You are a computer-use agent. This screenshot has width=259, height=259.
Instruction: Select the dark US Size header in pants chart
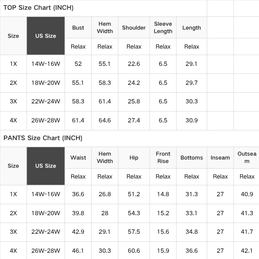(46, 166)
